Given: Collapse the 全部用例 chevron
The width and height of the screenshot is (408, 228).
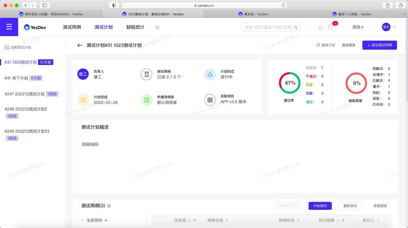Looking at the screenshot, I should 106,220.
